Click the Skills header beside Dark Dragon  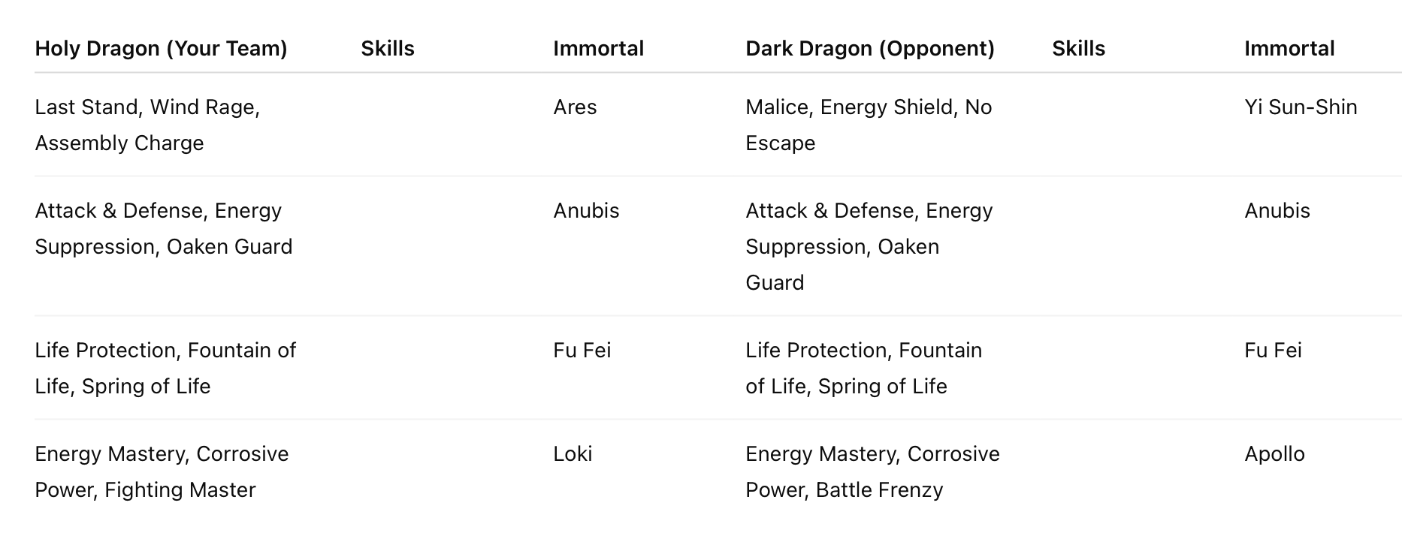click(1078, 49)
